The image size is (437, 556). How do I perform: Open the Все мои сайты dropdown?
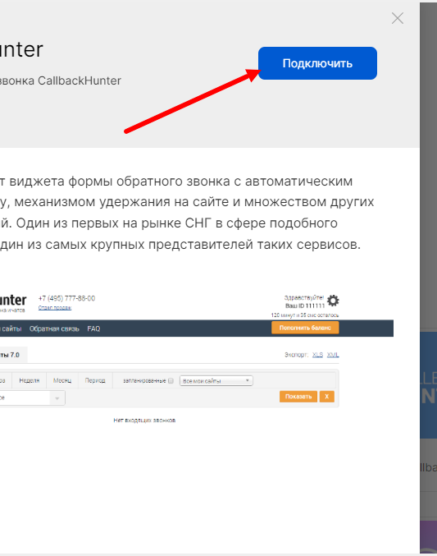click(216, 381)
